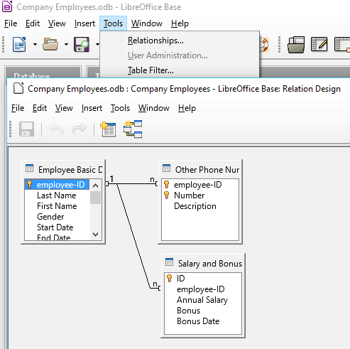Viewport: 350px width, 349px height.
Task: Click Other Phone Numbers table title bar
Action: click(200, 169)
